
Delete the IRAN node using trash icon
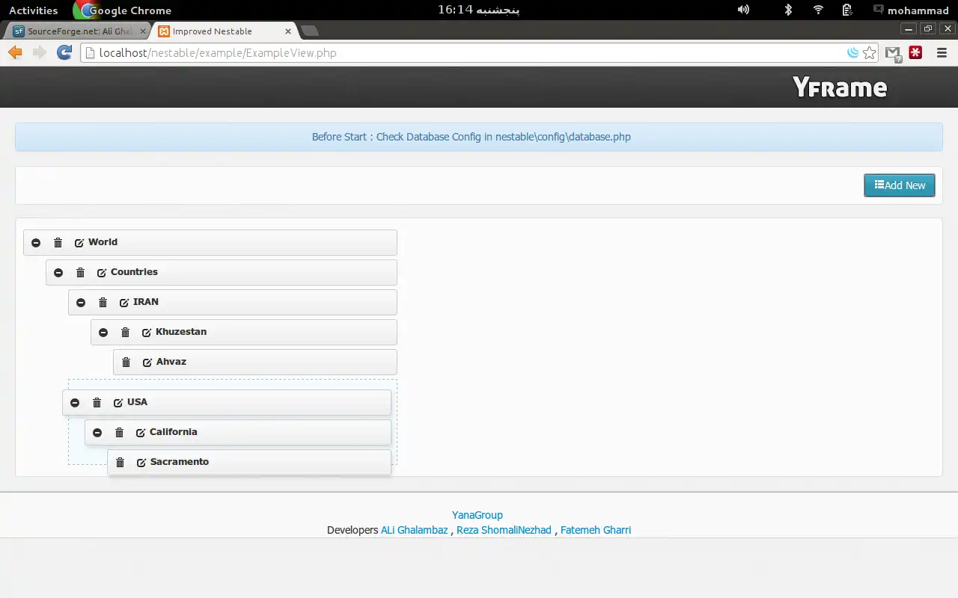click(x=103, y=302)
